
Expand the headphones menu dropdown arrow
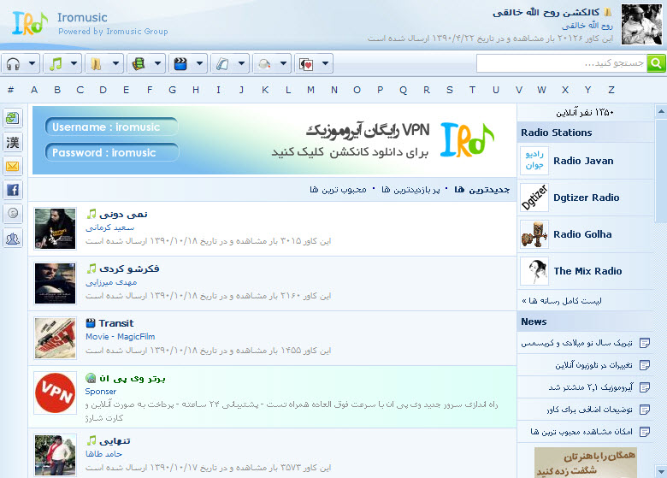tap(32, 64)
